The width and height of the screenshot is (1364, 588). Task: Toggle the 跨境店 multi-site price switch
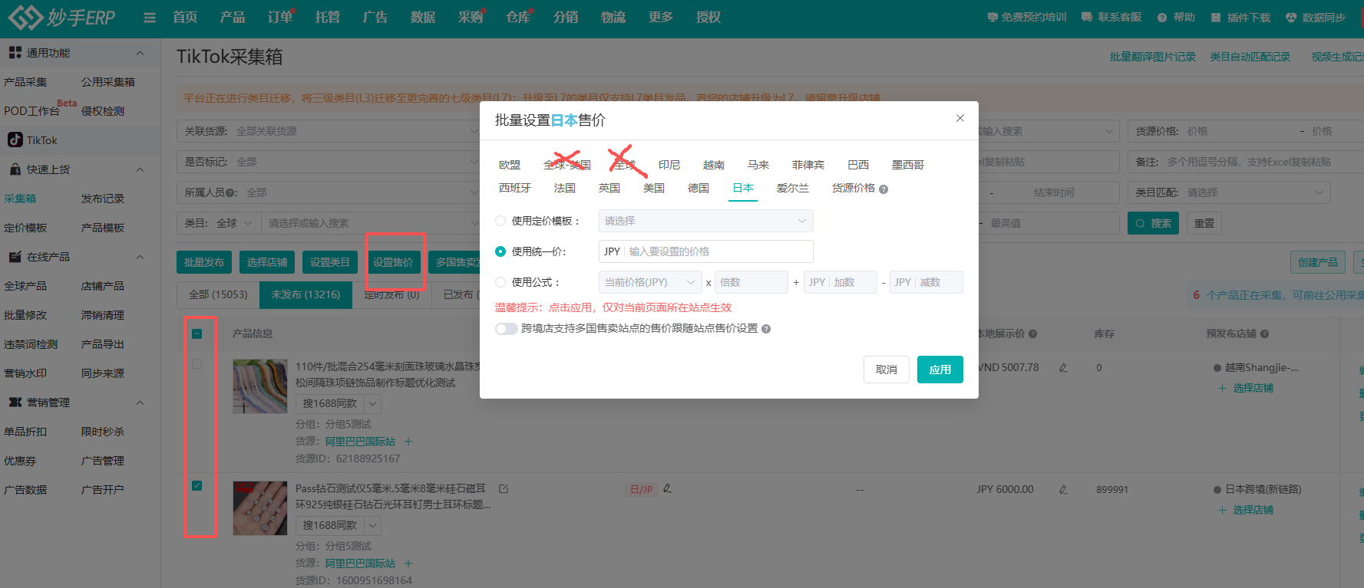point(506,329)
